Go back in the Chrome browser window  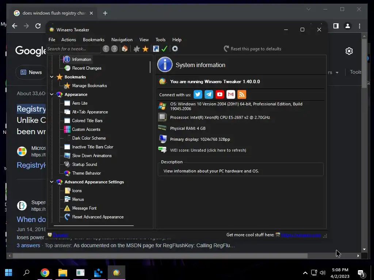pyautogui.click(x=15, y=26)
